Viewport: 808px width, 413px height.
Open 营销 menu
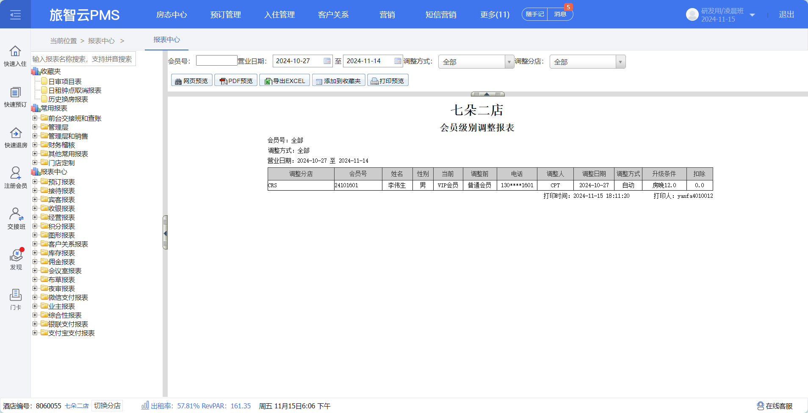coord(387,14)
